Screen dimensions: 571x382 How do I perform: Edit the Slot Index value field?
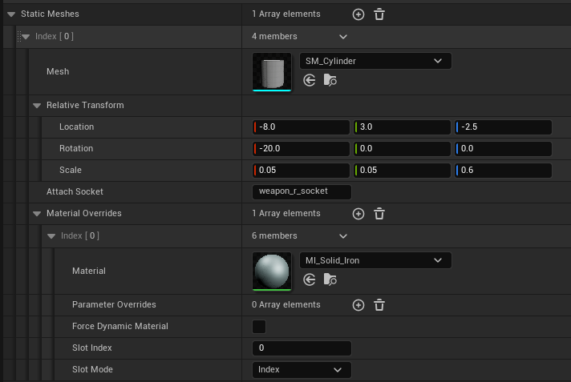click(302, 348)
